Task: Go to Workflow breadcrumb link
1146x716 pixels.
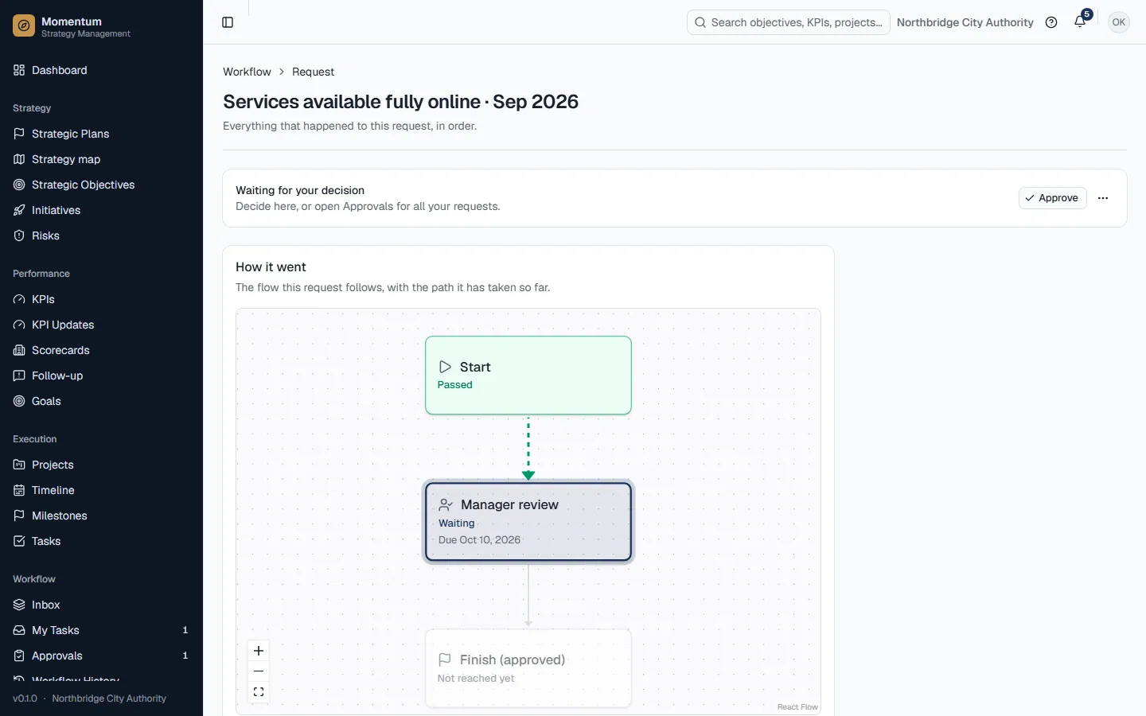Action: click(247, 72)
